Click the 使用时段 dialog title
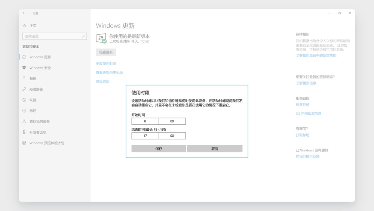This screenshot has width=374, height=211. click(x=141, y=93)
